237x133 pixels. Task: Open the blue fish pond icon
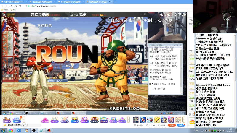click(17, 120)
